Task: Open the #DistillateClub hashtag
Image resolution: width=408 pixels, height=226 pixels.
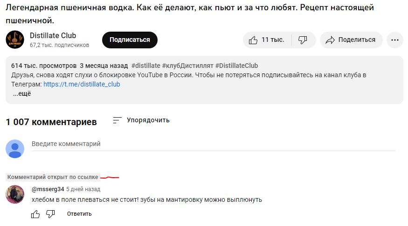Action: [x=236, y=66]
